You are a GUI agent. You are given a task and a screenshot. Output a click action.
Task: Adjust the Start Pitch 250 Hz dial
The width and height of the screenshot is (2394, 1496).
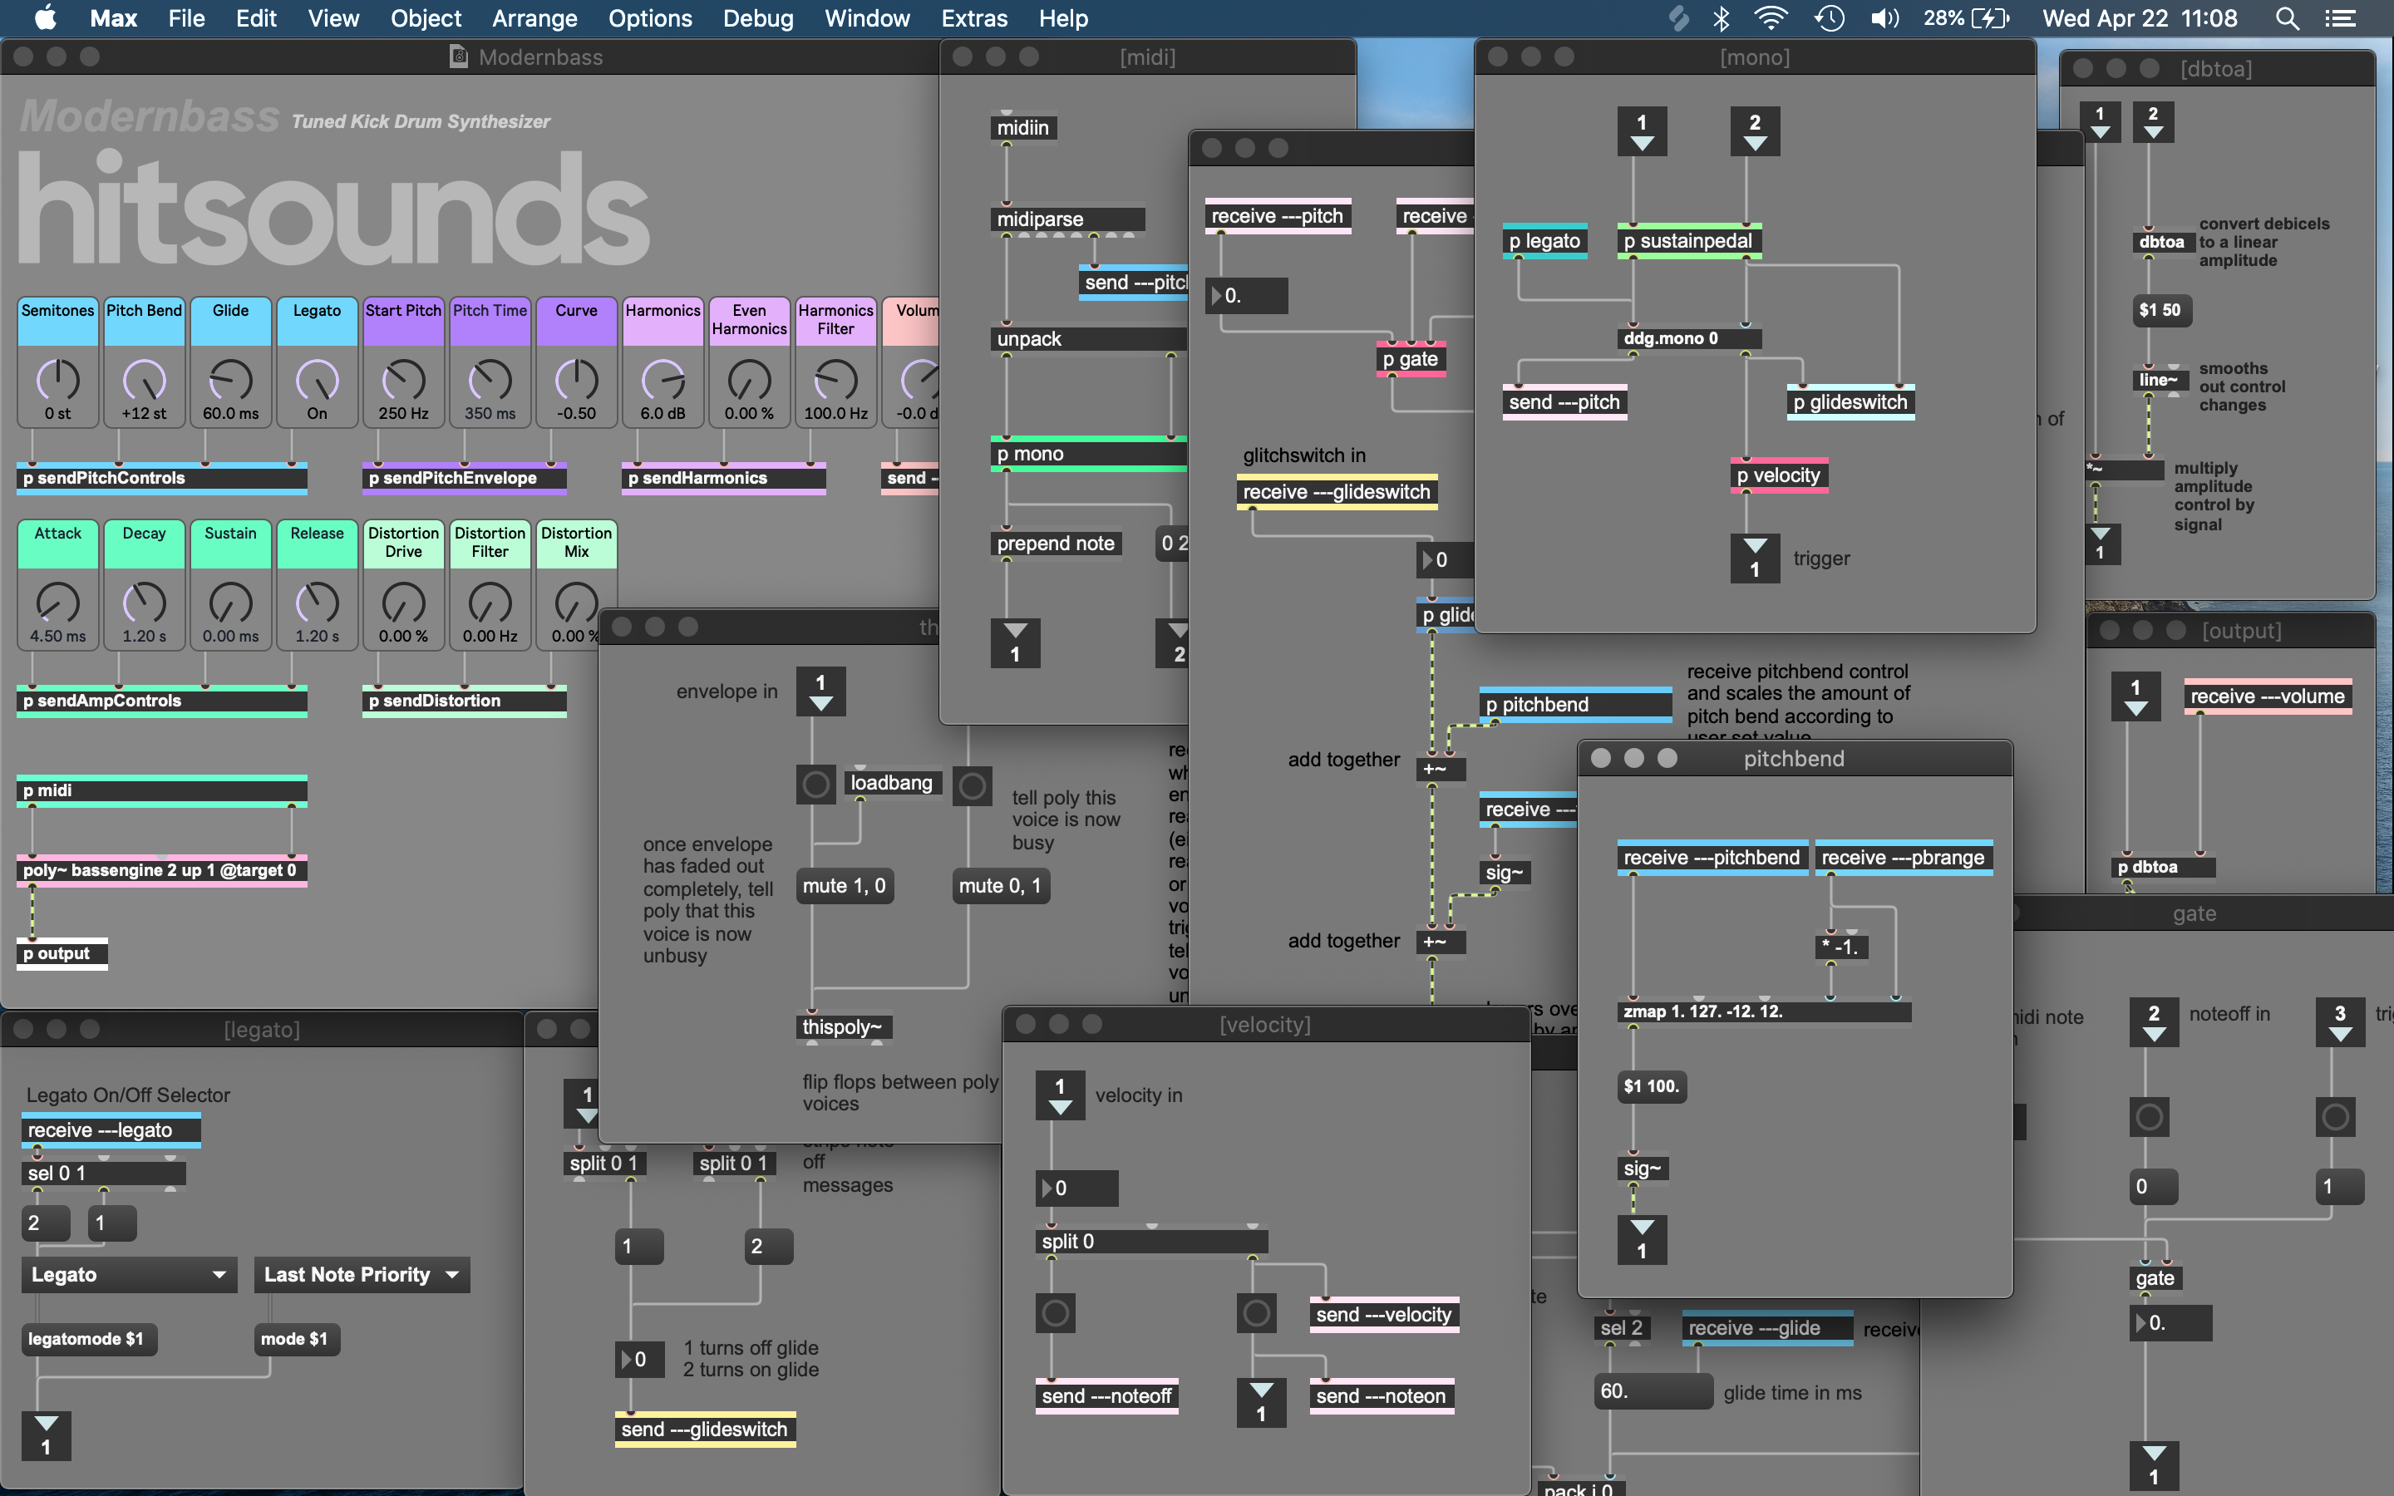tap(404, 381)
